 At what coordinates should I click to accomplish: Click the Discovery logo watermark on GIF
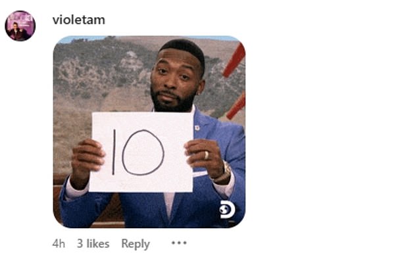pos(228,210)
